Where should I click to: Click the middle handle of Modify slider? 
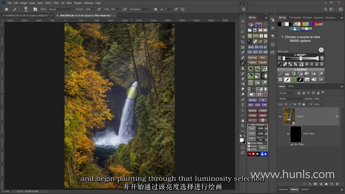[300, 58]
